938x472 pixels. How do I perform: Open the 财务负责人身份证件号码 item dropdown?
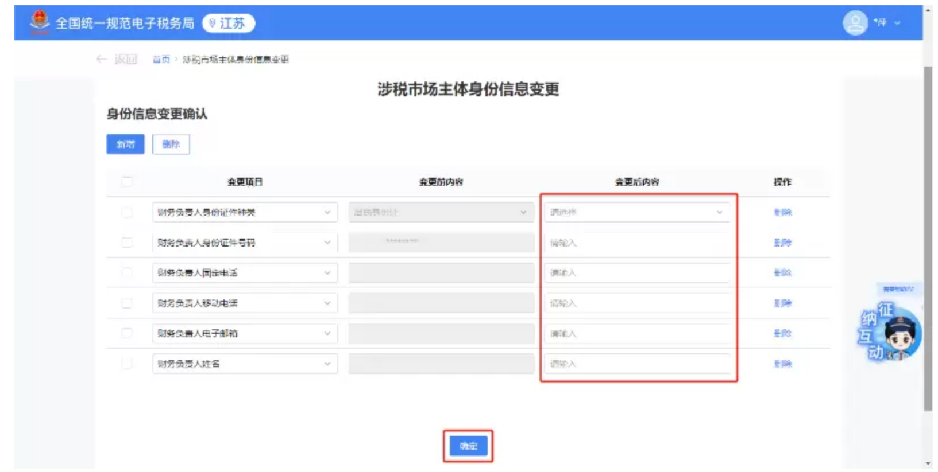pos(245,243)
